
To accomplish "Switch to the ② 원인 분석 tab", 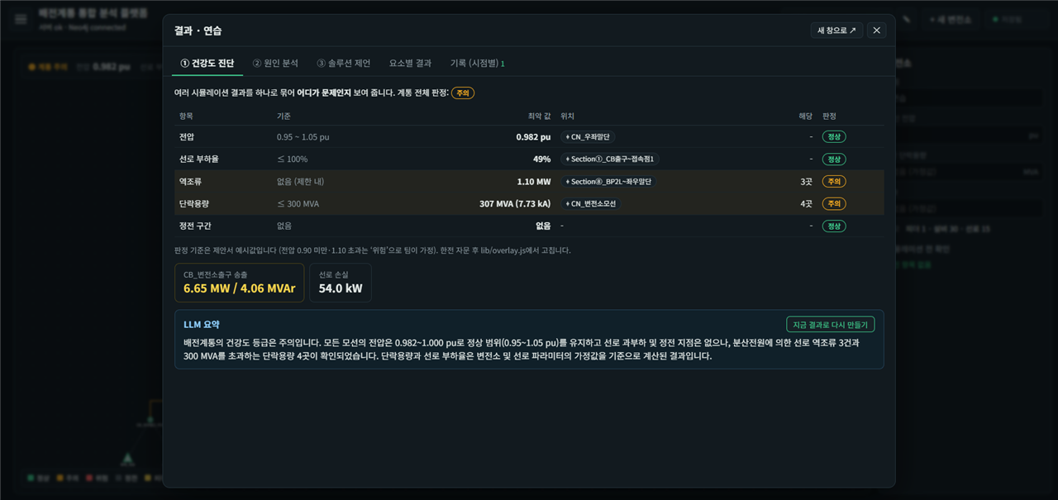I will pos(275,63).
